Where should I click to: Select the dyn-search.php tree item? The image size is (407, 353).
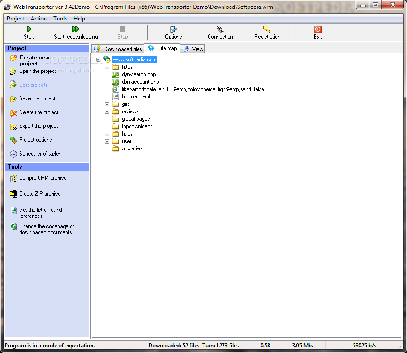(x=139, y=74)
